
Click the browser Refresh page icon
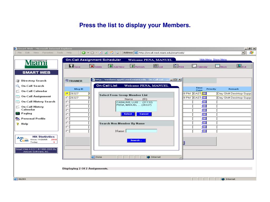[x=106, y=53]
